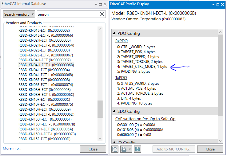Image resolution: width=227 pixels, height=156 pixels.
Task: Close the Profile Display via bottom Close button
Action: [x=210, y=149]
